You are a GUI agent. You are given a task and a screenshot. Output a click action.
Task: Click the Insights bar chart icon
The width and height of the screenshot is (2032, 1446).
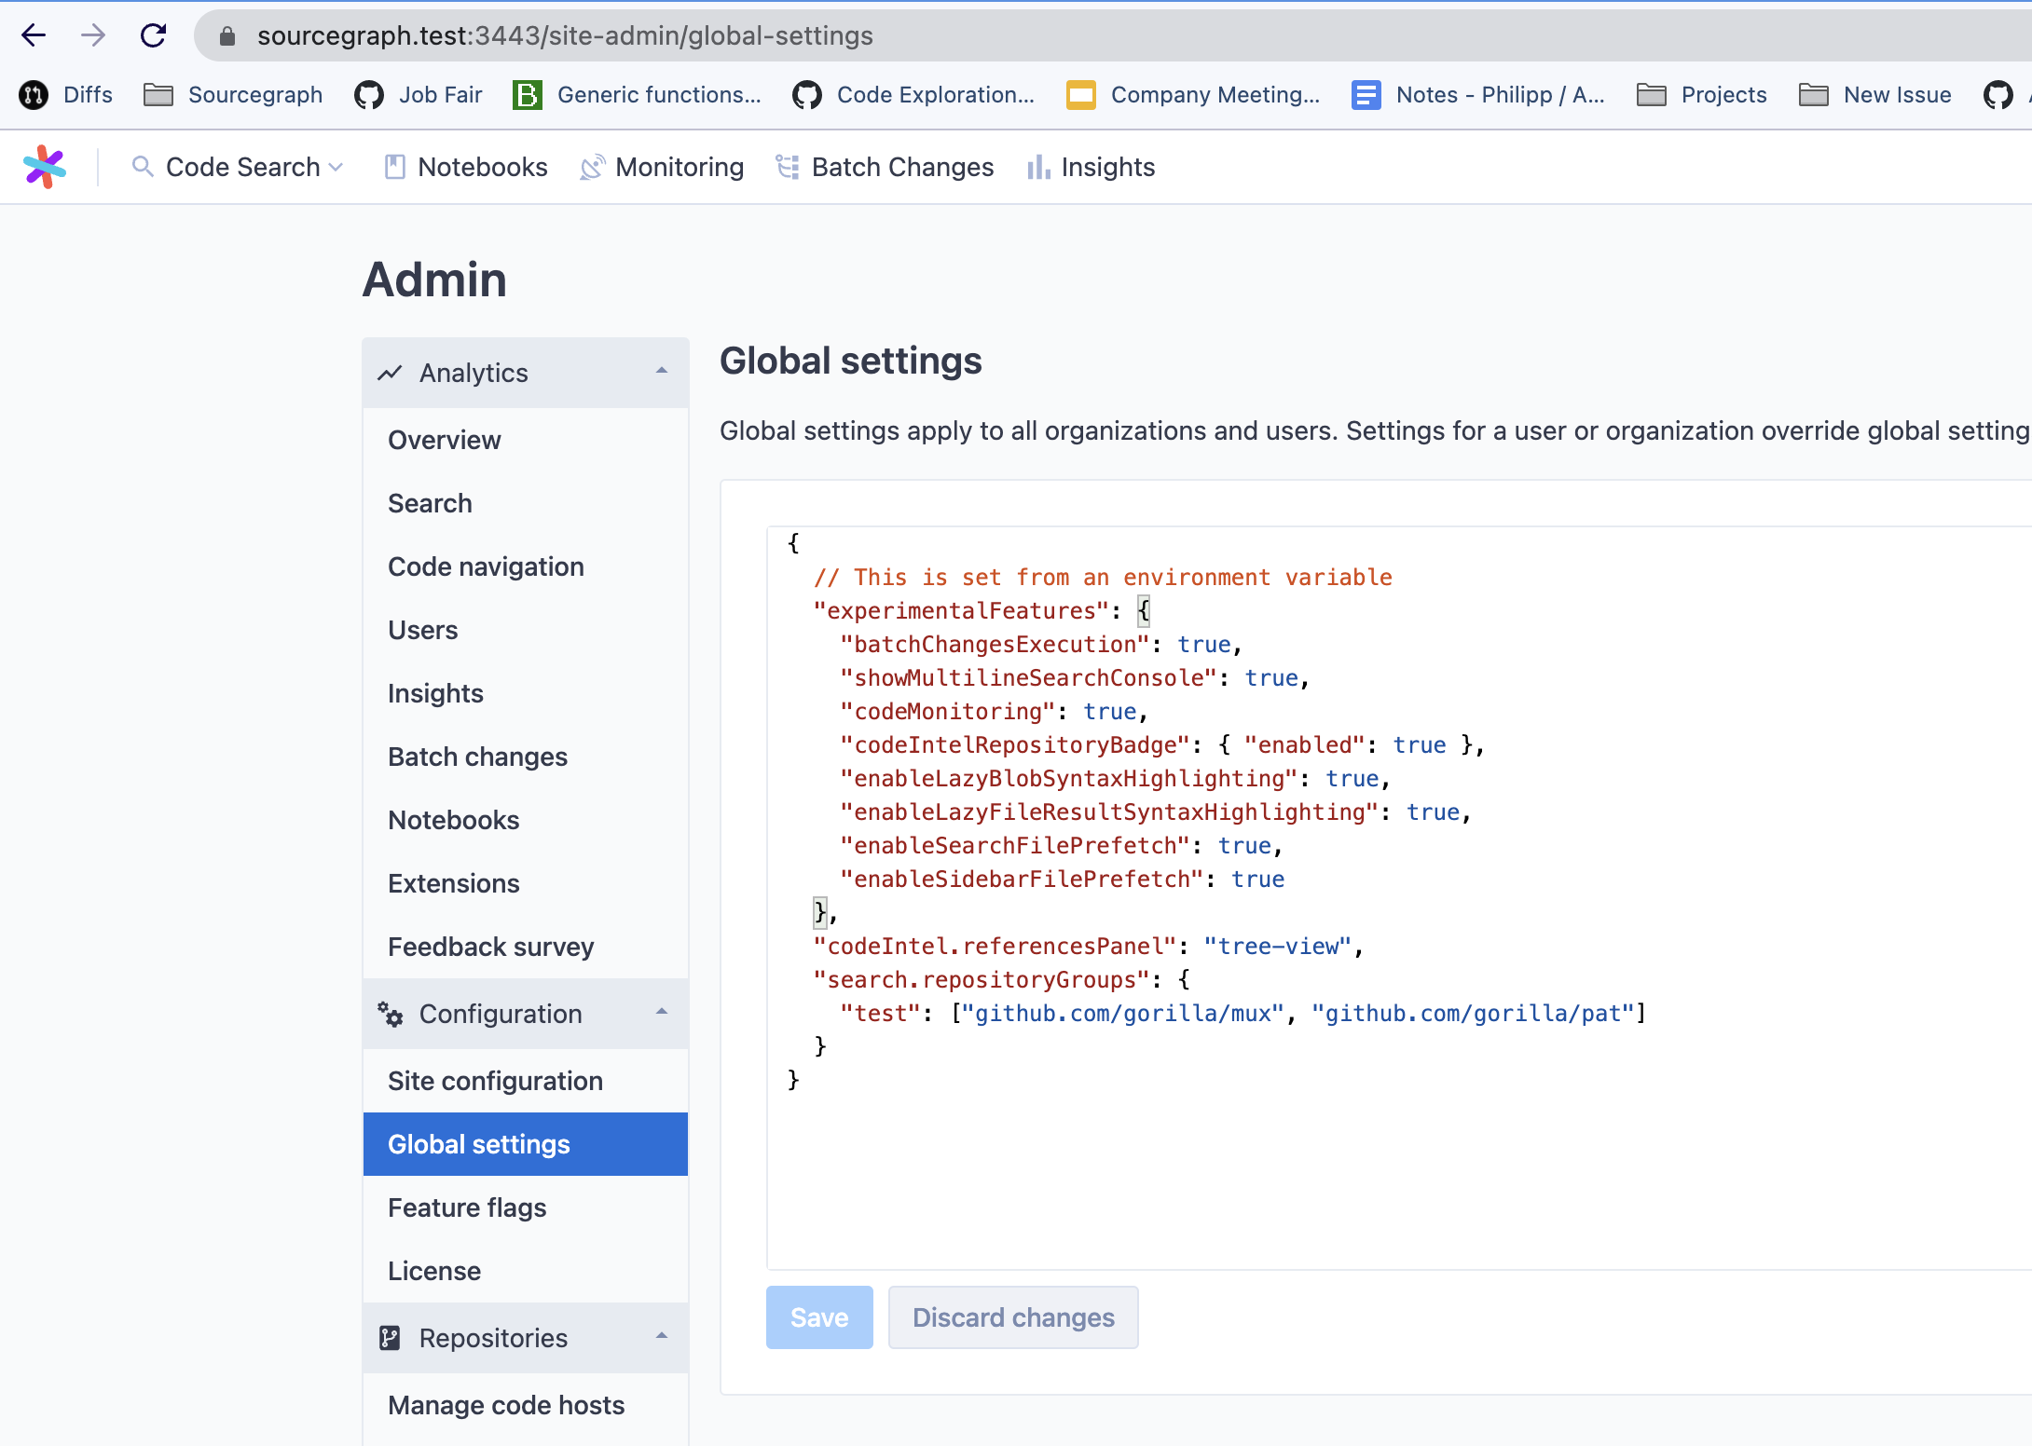point(1037,168)
